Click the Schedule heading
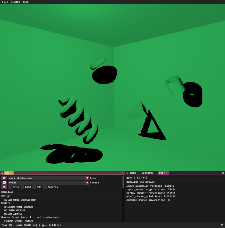Screen dimensions: 225x228 click(x=7, y=192)
